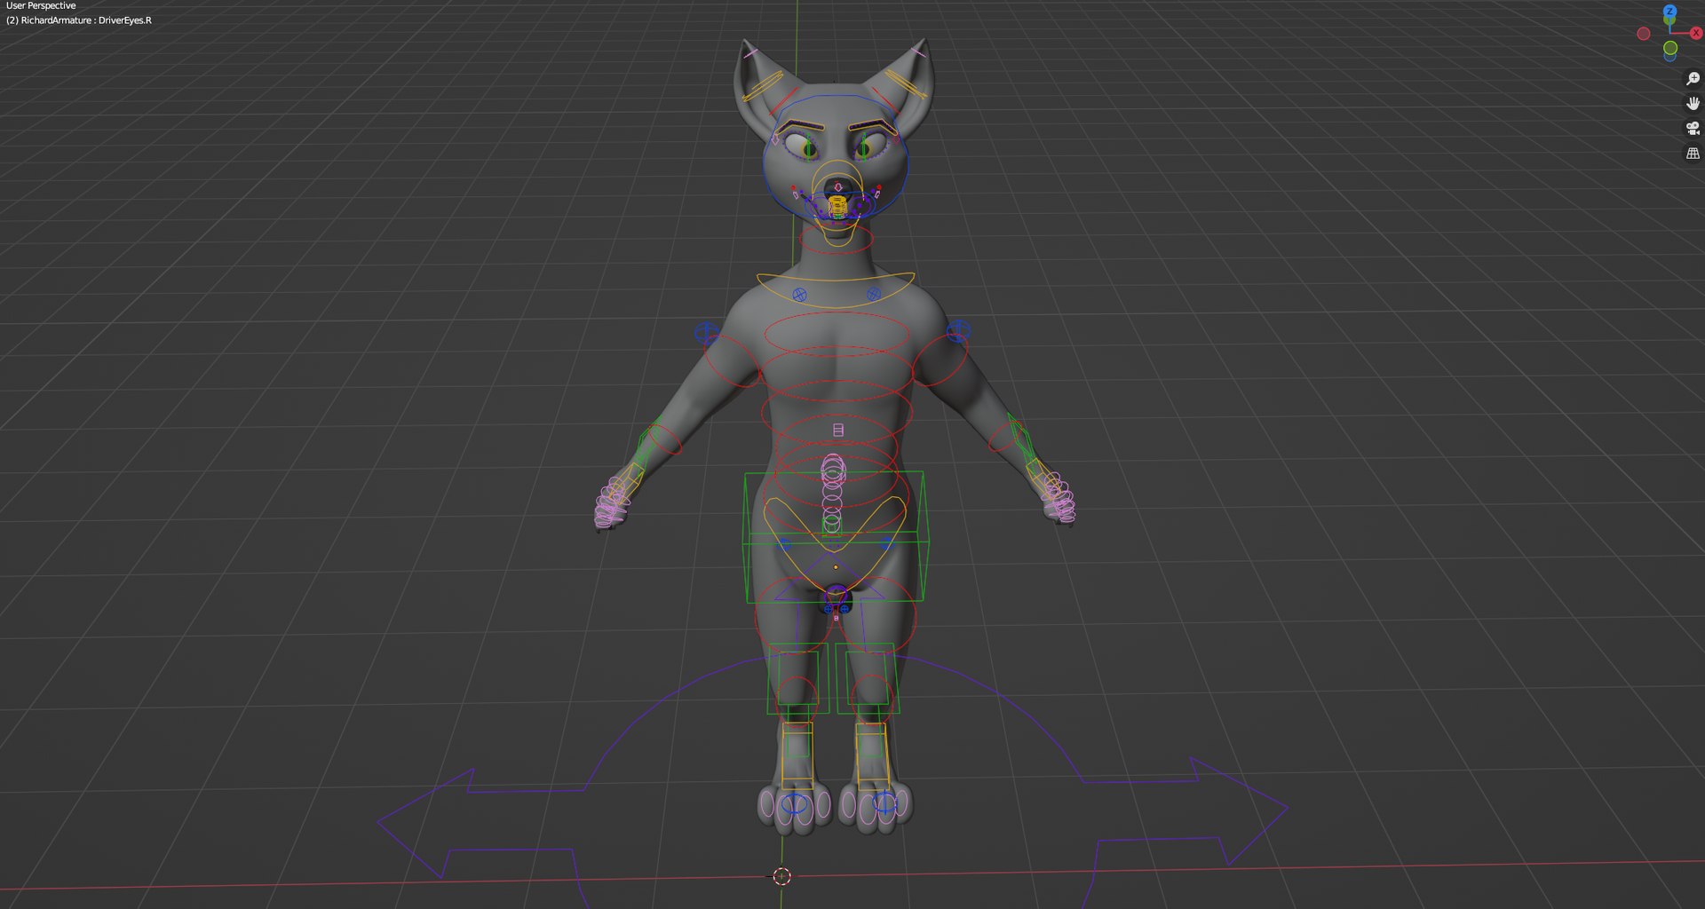Image resolution: width=1705 pixels, height=909 pixels.
Task: Click the "RichardArmature : DriverEyes.R" object label
Action: [x=86, y=20]
